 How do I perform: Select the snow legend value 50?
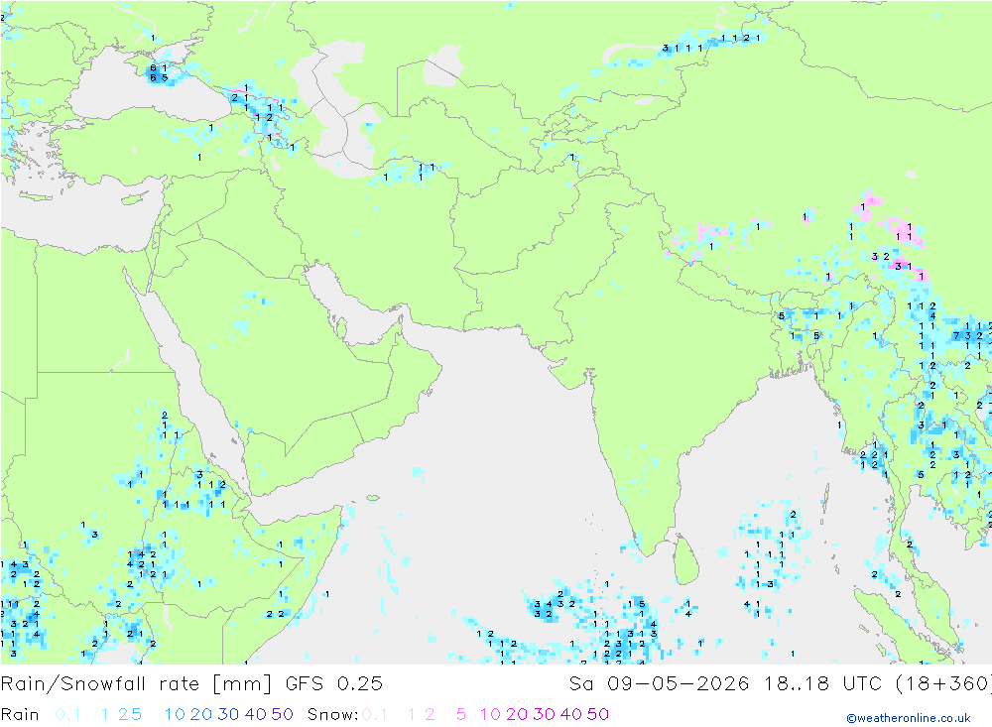coord(598,714)
